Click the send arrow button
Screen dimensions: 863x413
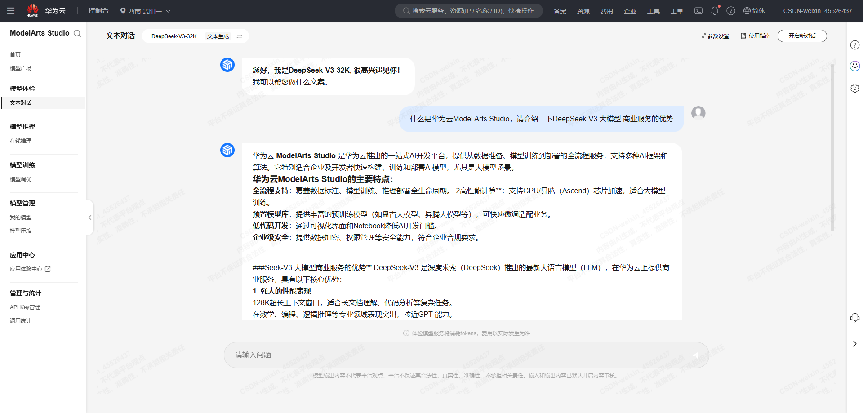coord(695,355)
